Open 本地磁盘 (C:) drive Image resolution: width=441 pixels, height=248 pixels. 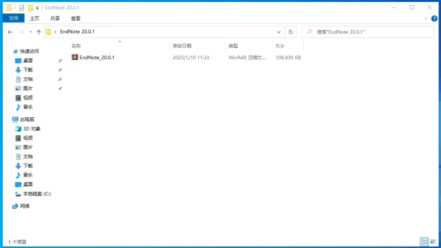[37, 194]
